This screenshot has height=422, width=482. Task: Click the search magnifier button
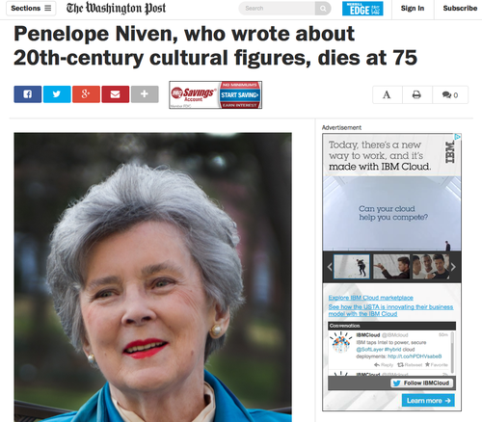[x=323, y=9]
